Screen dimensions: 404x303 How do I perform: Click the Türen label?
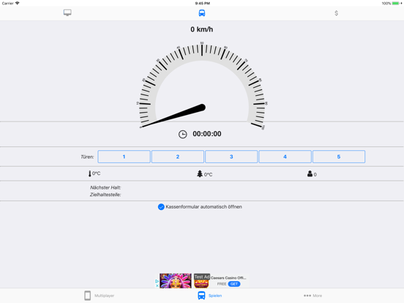pos(87,157)
